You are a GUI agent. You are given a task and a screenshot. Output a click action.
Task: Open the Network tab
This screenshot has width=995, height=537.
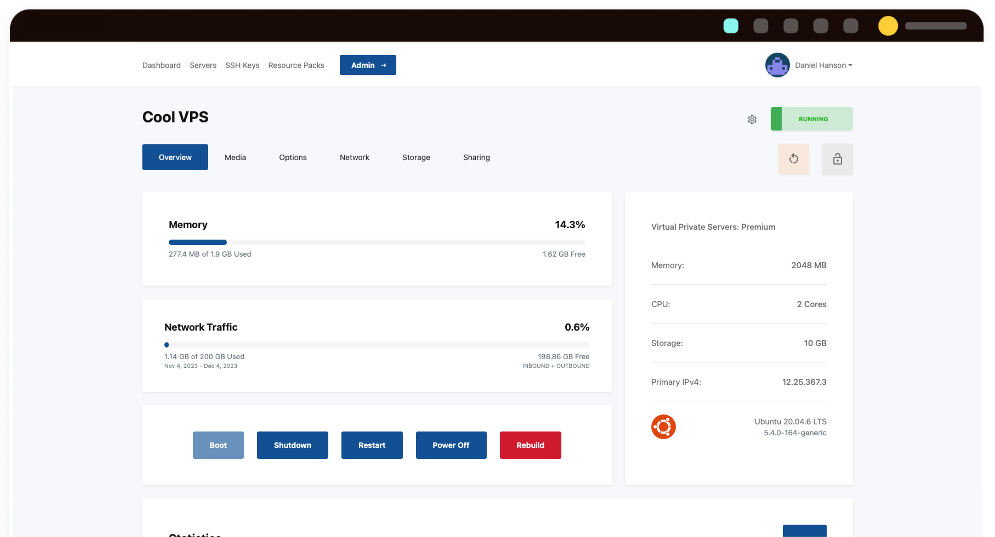(354, 157)
